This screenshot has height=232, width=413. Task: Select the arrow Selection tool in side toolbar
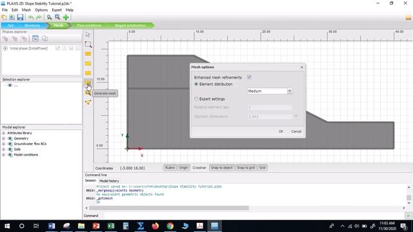(x=88, y=34)
